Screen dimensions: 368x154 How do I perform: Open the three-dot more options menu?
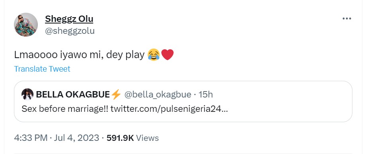346,19
